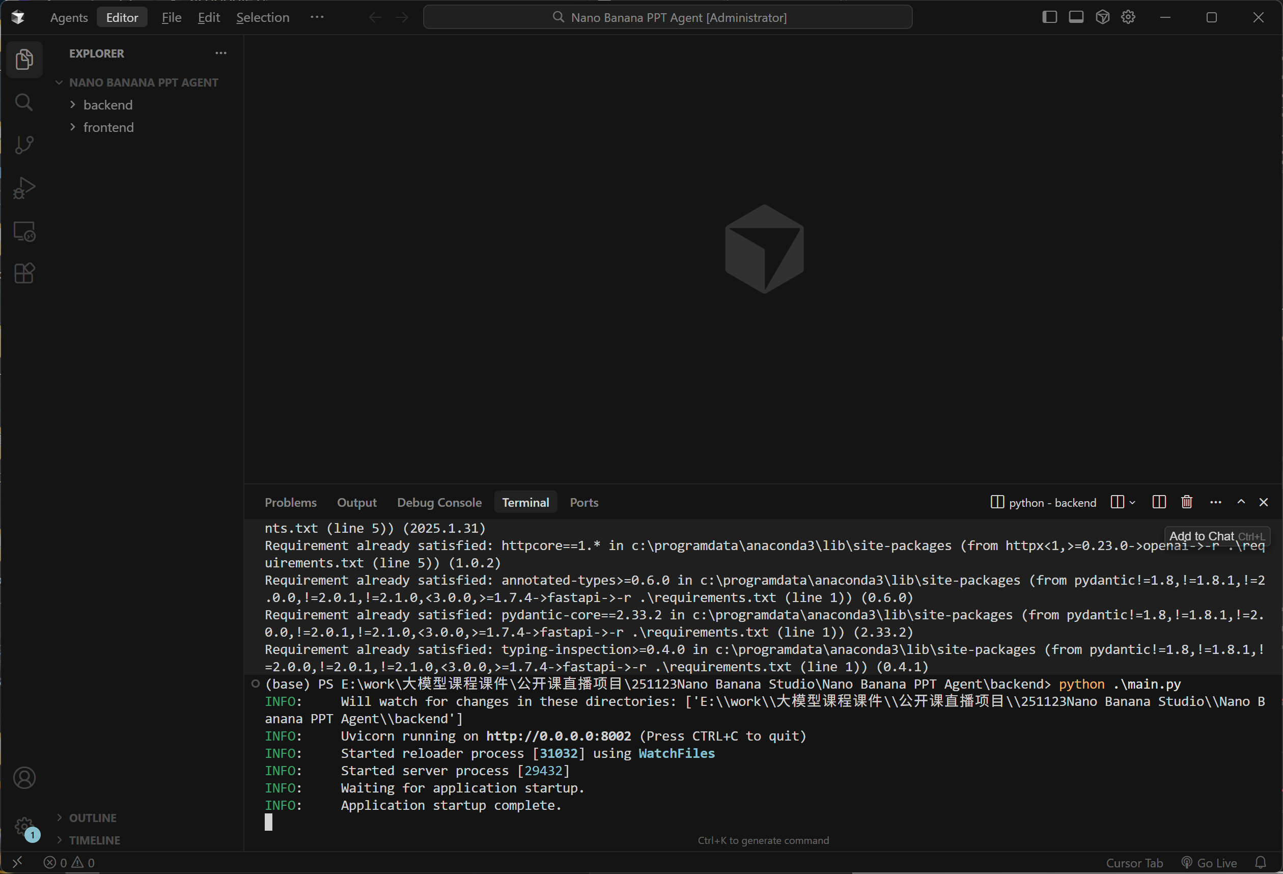
Task: Click the WatchFiles text in terminal output
Action: (676, 753)
